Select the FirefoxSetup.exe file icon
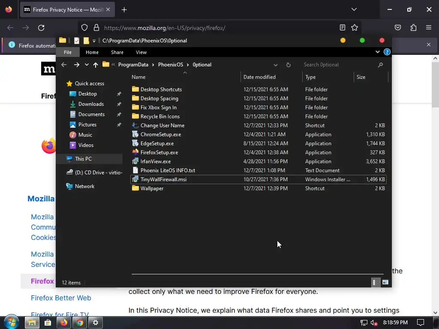The image size is (439, 329). (x=135, y=152)
